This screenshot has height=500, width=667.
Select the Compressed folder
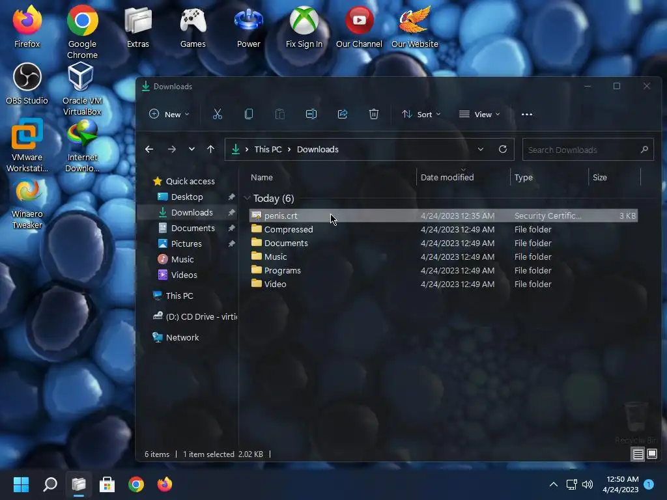click(443, 230)
